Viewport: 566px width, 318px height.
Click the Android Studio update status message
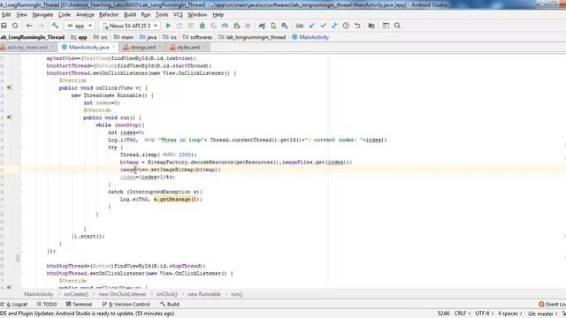click(87, 314)
